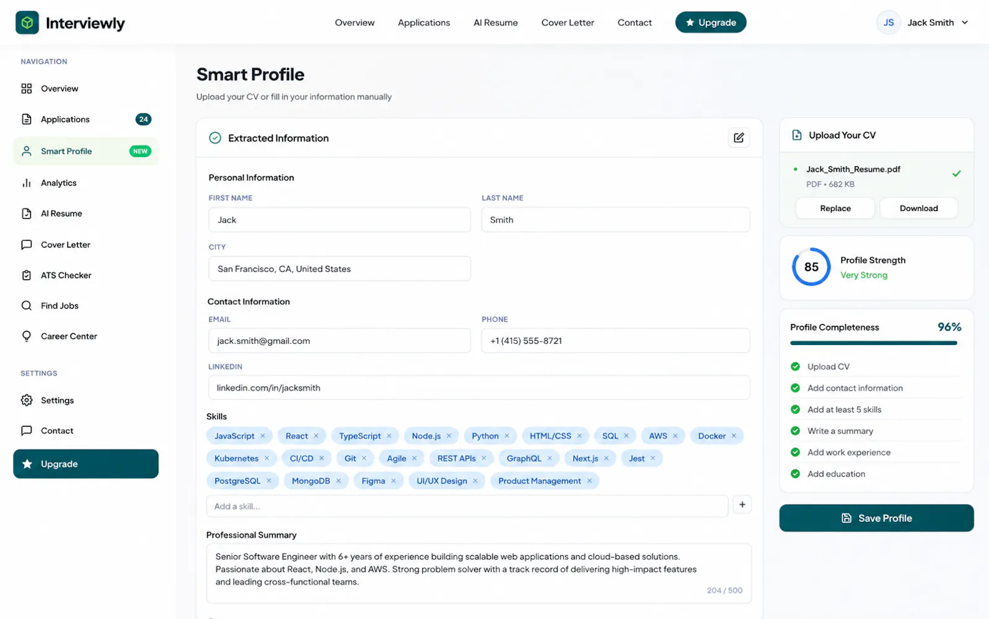Click the Jack_Smith_Resume.pdf file name

[853, 169]
